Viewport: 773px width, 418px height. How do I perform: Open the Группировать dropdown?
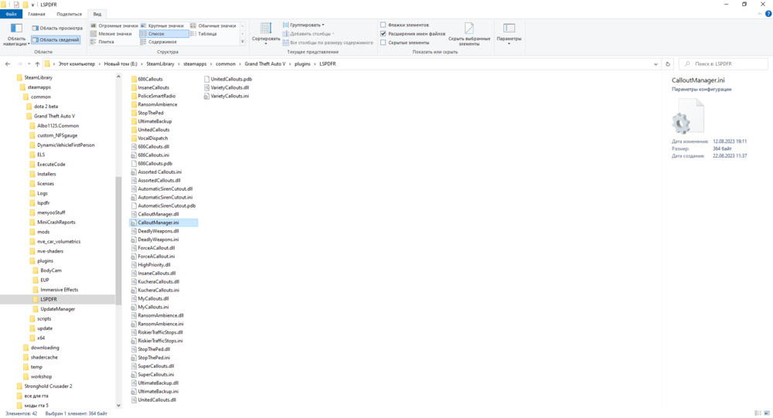[x=304, y=25]
